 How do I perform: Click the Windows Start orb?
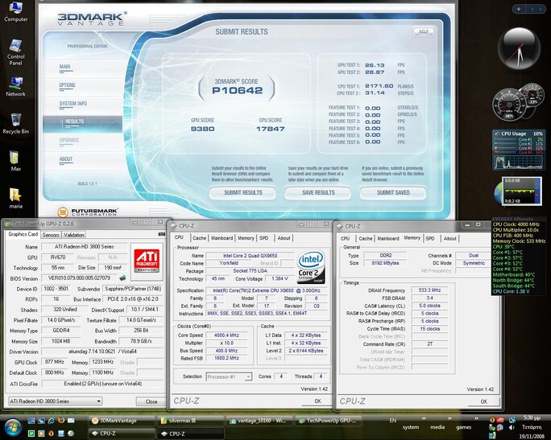(x=13, y=427)
